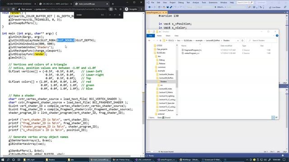The image size is (289, 162).
Task: Sort files by Date modified column
Action: click(x=226, y=45)
